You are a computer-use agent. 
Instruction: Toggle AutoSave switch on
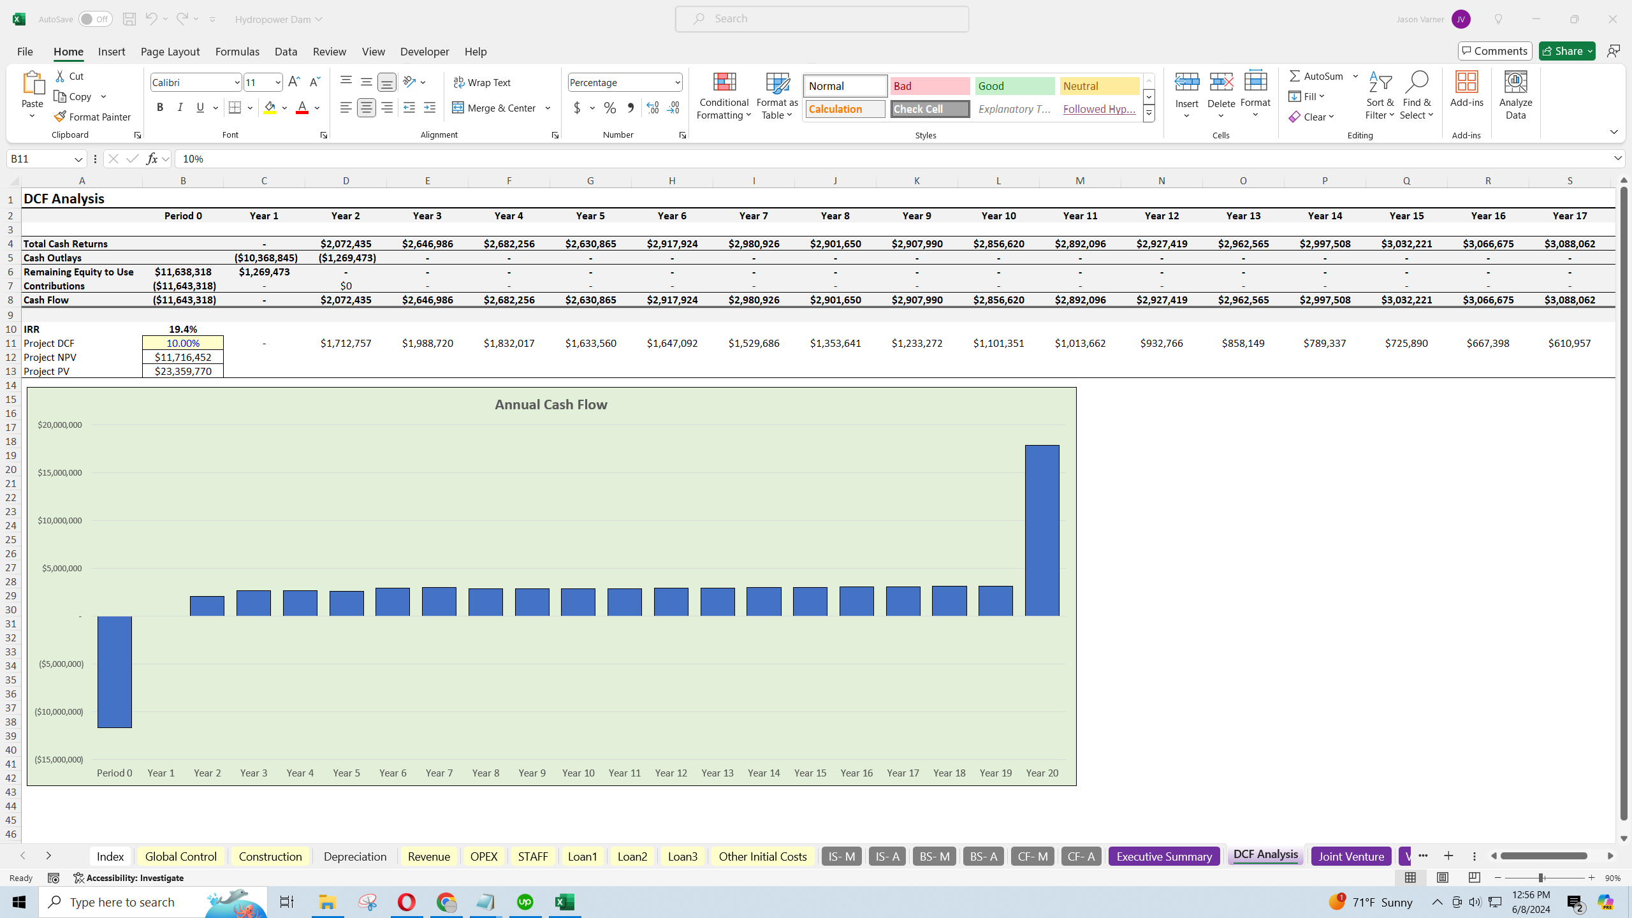point(95,19)
